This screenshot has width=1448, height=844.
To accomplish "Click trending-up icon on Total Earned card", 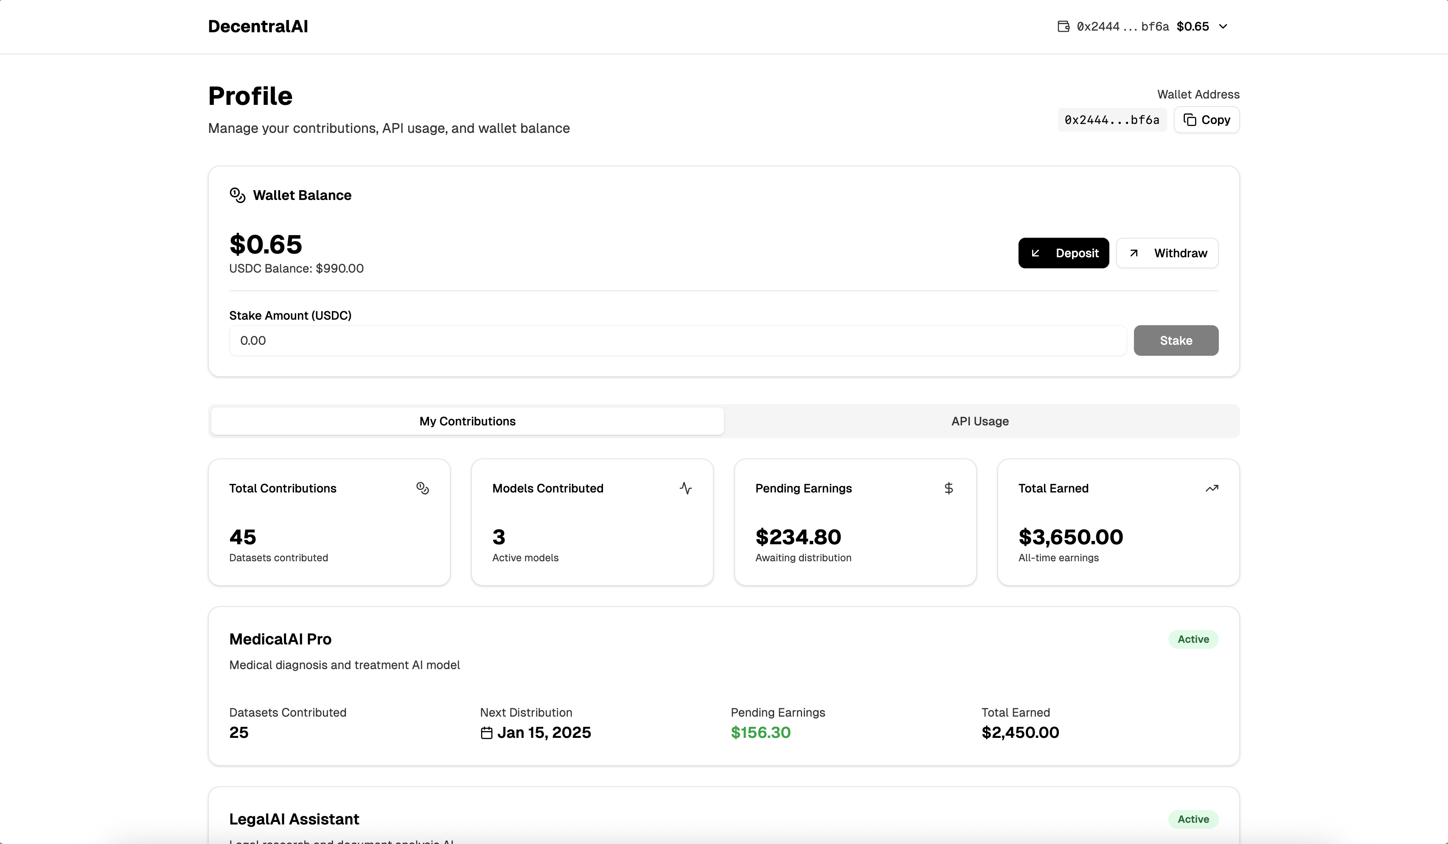I will click(x=1212, y=488).
